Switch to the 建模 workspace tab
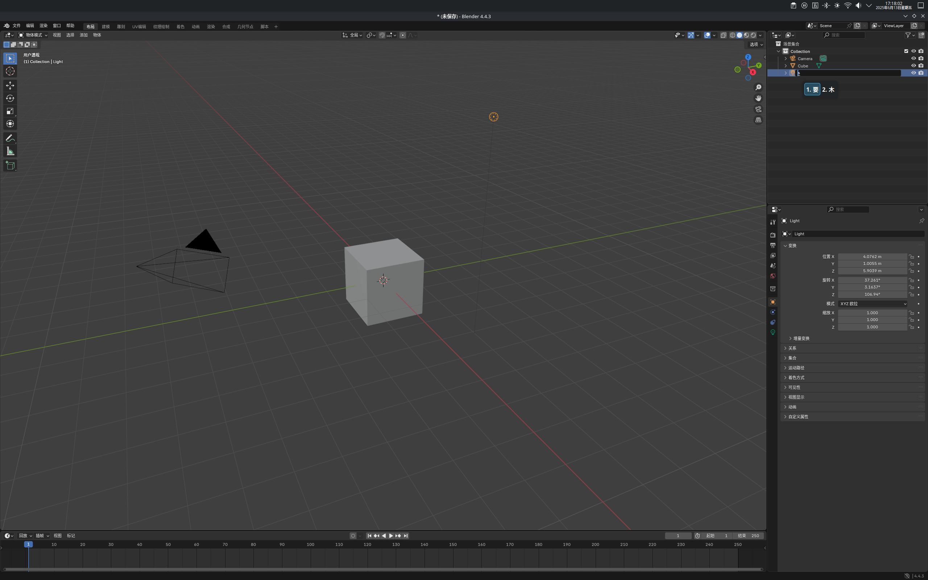This screenshot has height=580, width=928. pyautogui.click(x=106, y=26)
